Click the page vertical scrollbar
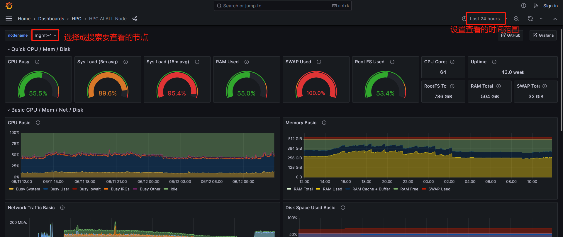 [x=562, y=80]
